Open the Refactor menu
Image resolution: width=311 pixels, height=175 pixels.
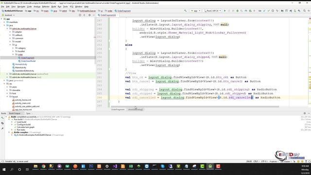tap(46, 6)
